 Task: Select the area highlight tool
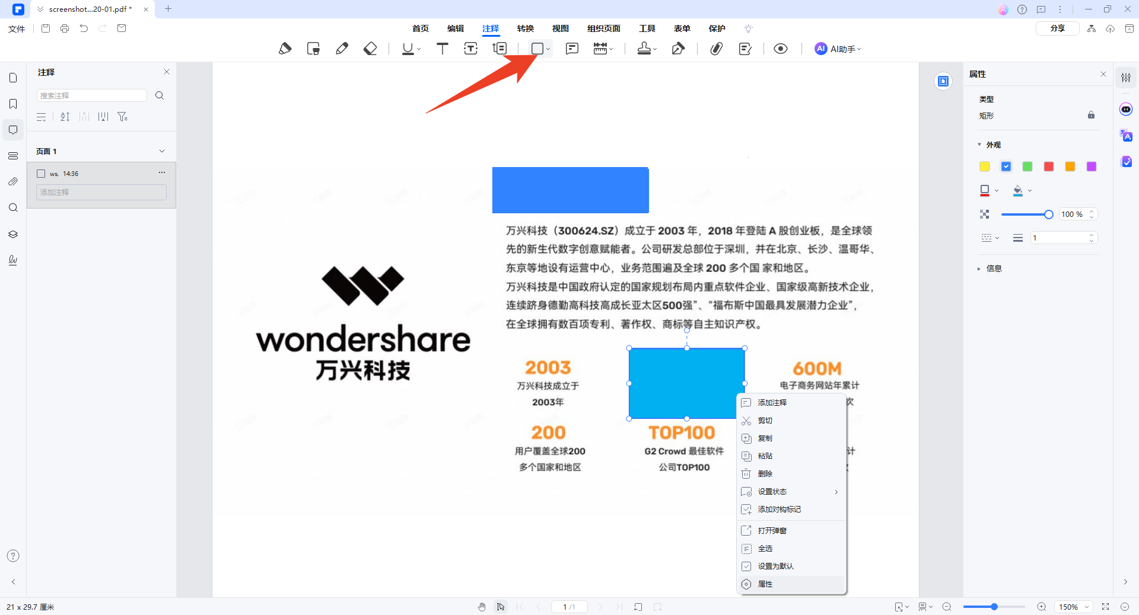click(313, 49)
